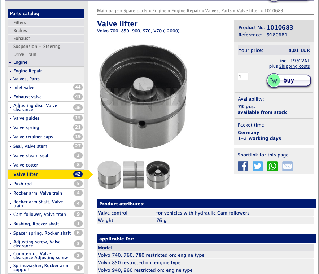Collapse Valves, Parts subcategory
319x274 pixels.
tap(26, 79)
